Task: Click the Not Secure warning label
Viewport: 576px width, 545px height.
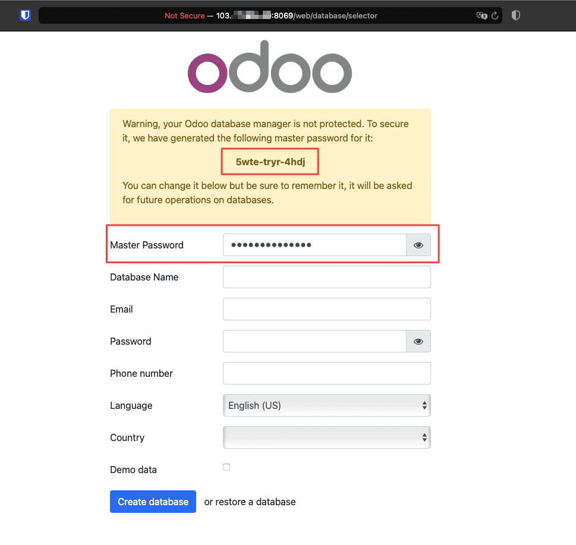Action: click(x=184, y=16)
